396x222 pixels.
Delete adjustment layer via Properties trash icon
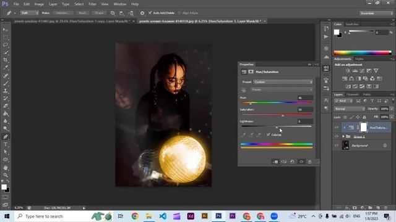[x=310, y=162]
